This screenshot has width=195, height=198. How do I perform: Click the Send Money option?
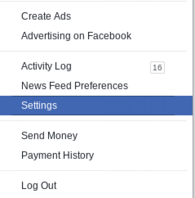[x=50, y=136]
